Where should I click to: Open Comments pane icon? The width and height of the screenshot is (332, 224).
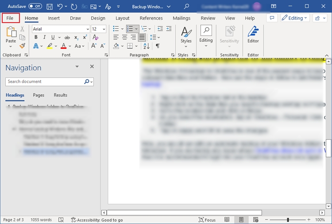(272, 18)
